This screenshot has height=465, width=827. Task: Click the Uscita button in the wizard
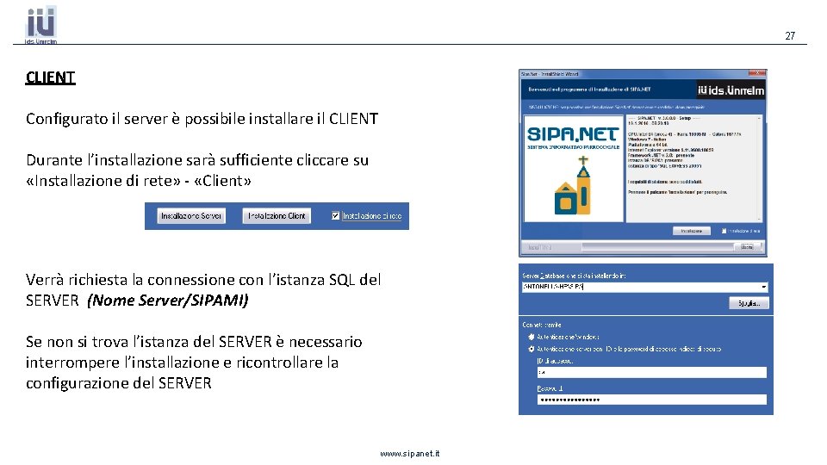tap(748, 247)
